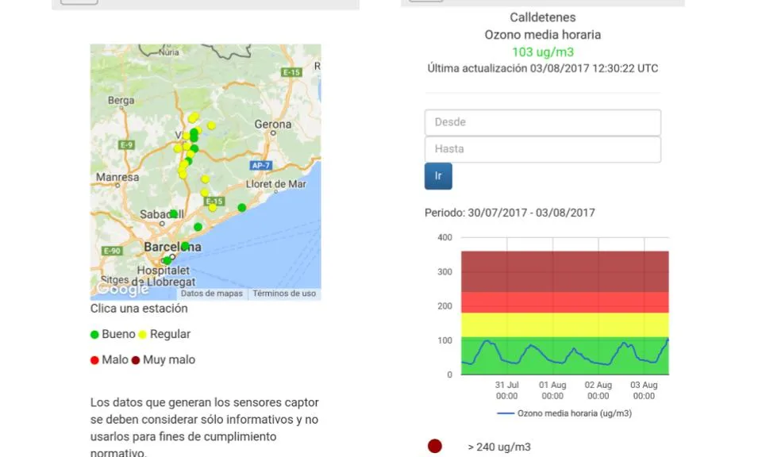The height and width of the screenshot is (457, 762).
Task: Click the Ozono media horaria heading under Calldetenes
Action: point(543,35)
